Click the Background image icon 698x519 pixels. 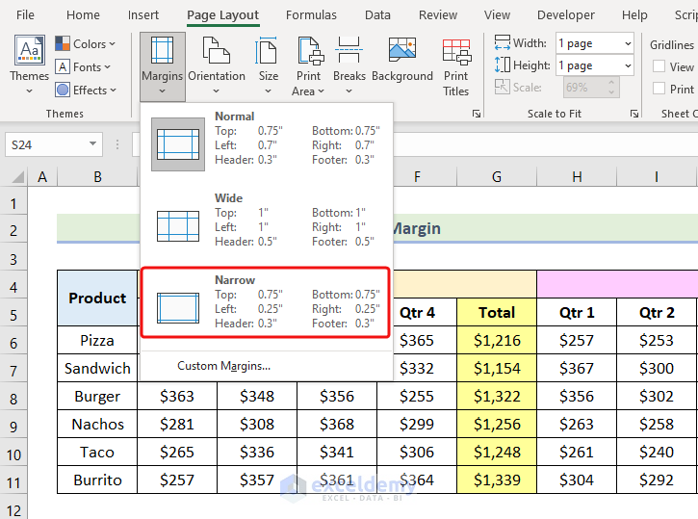pyautogui.click(x=402, y=49)
